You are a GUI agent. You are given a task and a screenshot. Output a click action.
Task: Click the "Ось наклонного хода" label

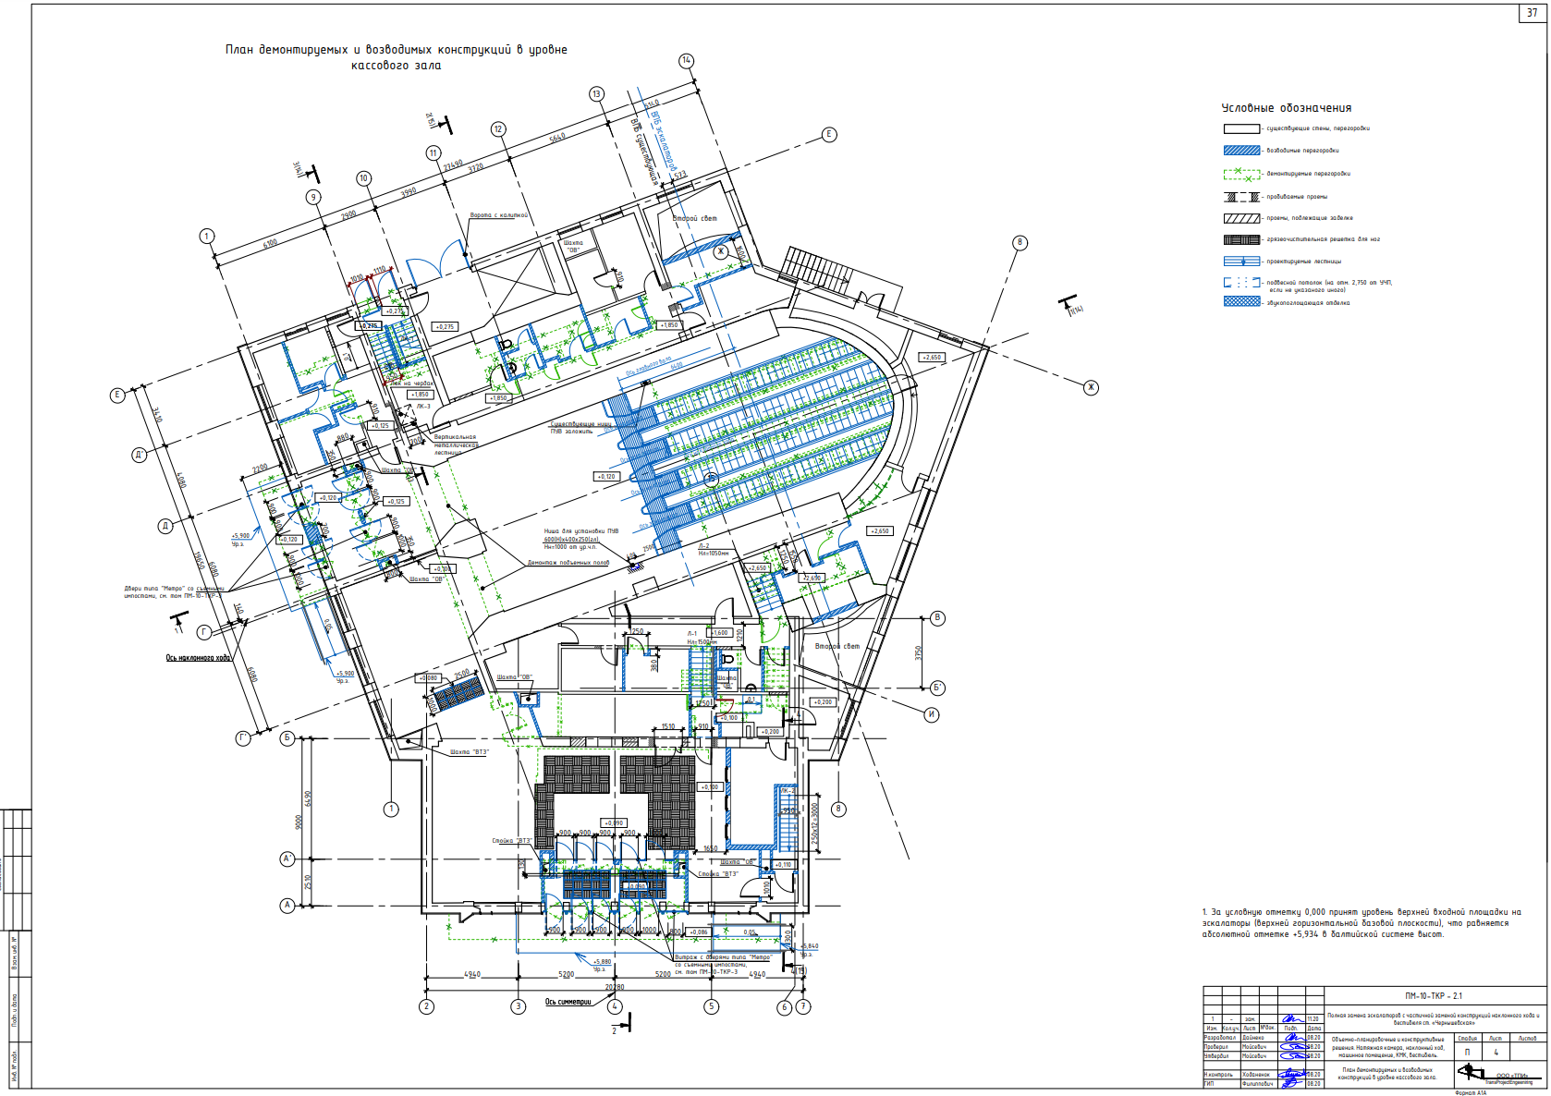tap(198, 658)
